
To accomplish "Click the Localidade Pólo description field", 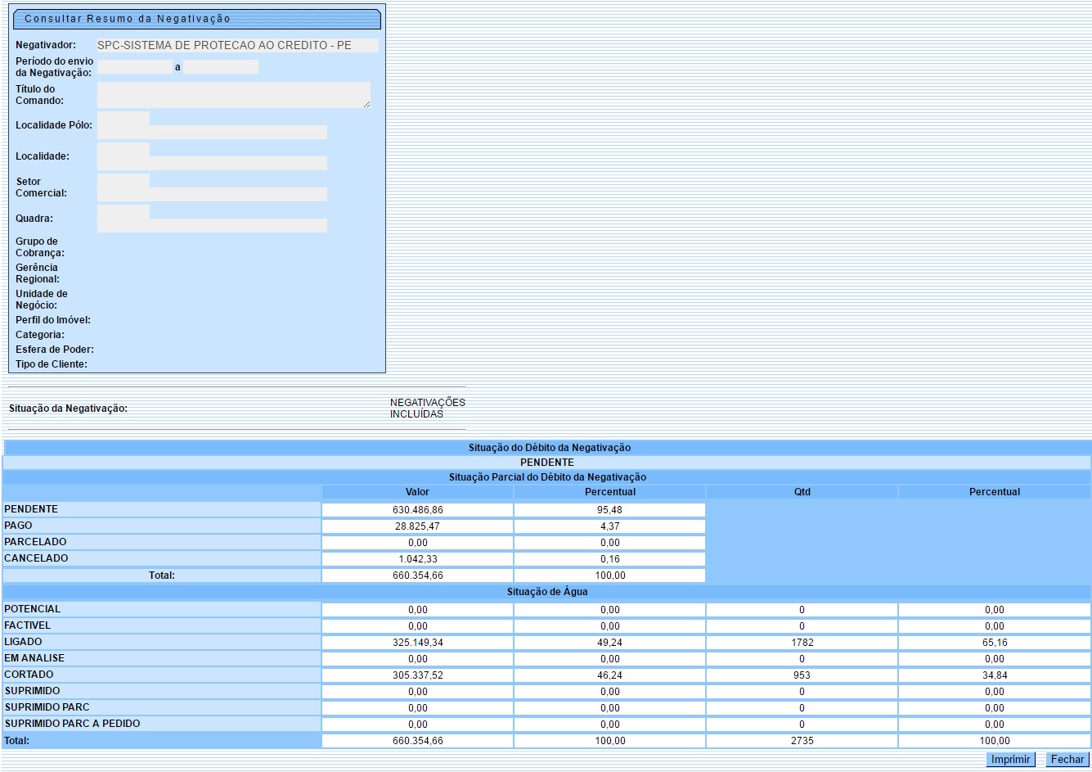I will click(237, 133).
